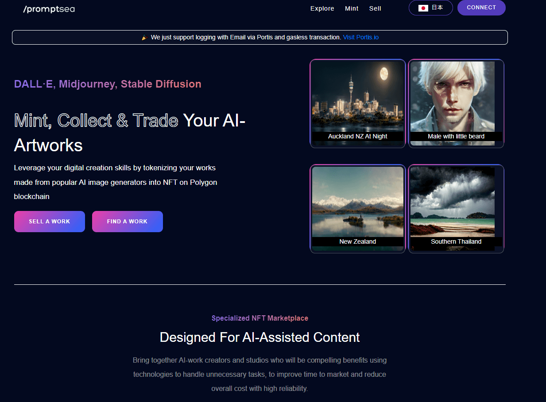Click the FIND A WORK button
Viewport: 546px width, 402px height.
[x=127, y=222]
